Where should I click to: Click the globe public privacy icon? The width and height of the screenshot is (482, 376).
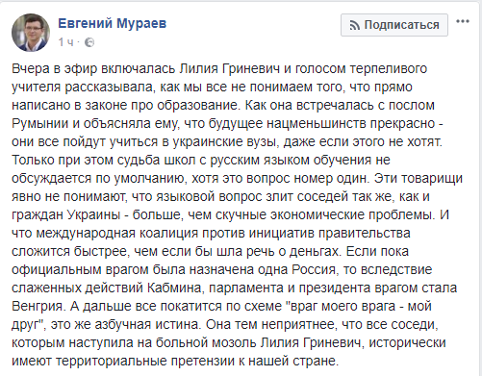(x=89, y=42)
